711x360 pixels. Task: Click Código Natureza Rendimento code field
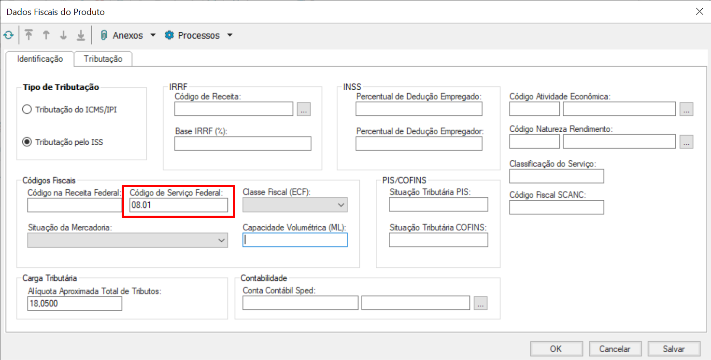point(535,141)
